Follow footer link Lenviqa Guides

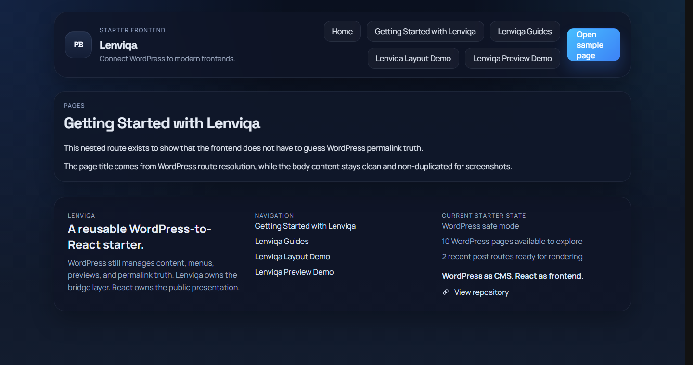pos(282,241)
